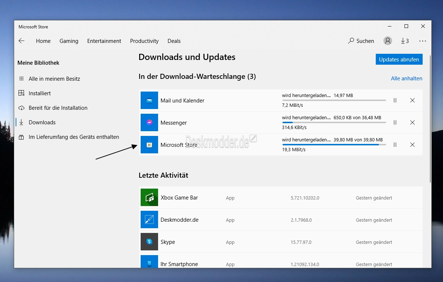Cancel the Mail und Kalender download
Screen dimensions: 443x282
pyautogui.click(x=412, y=100)
